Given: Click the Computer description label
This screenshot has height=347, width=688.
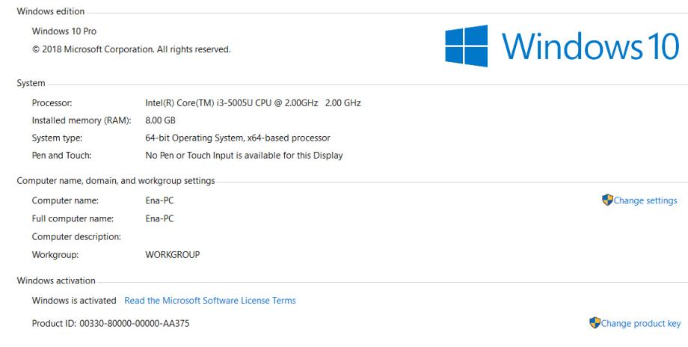Looking at the screenshot, I should [x=76, y=236].
